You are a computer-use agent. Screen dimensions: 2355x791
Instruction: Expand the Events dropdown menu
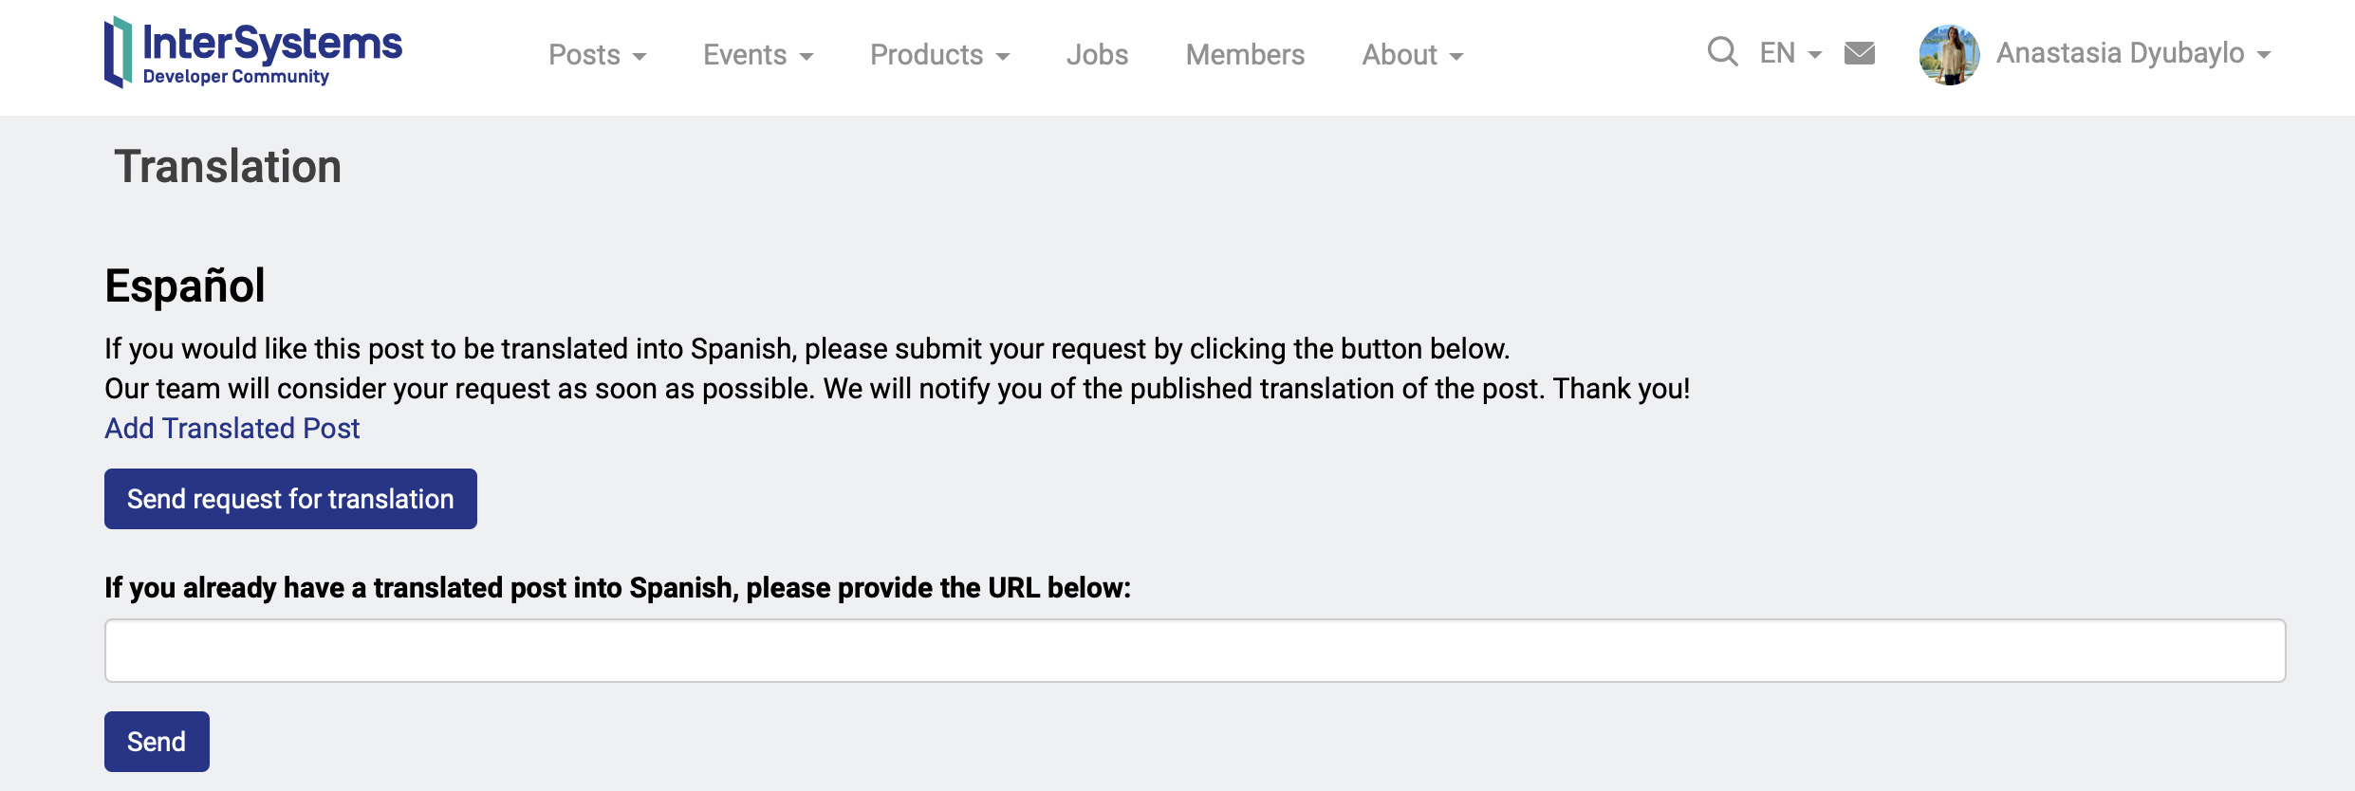(x=757, y=55)
